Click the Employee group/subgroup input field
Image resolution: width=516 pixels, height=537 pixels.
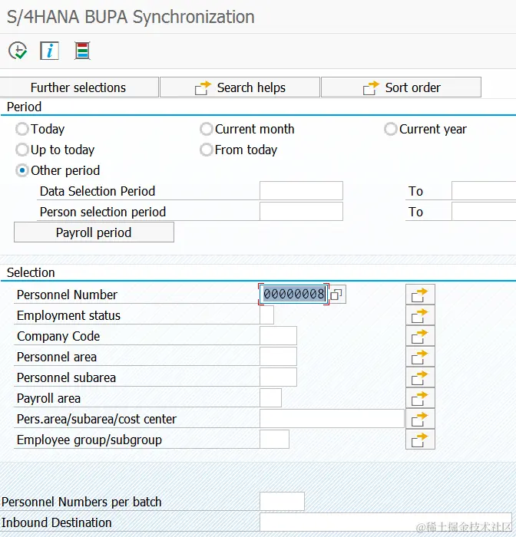coord(274,440)
